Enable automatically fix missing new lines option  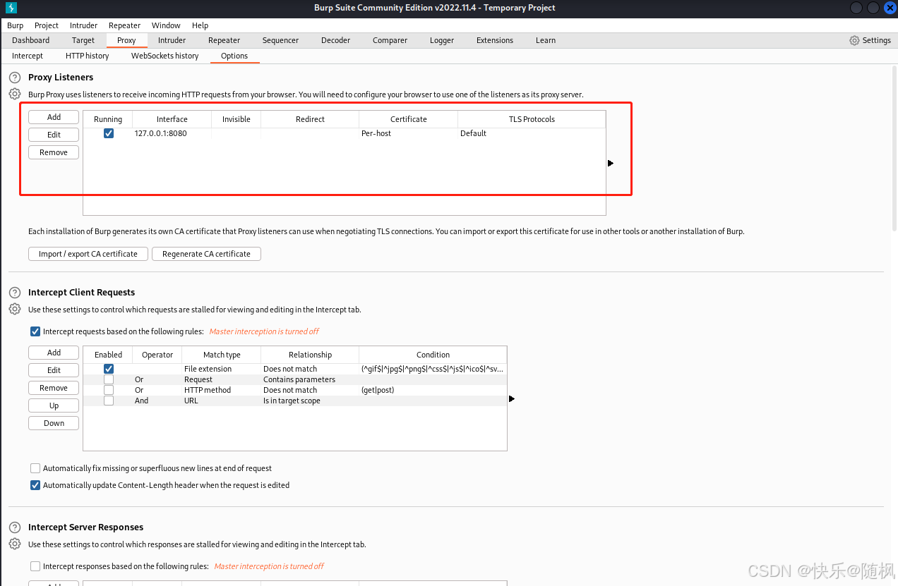tap(35, 468)
